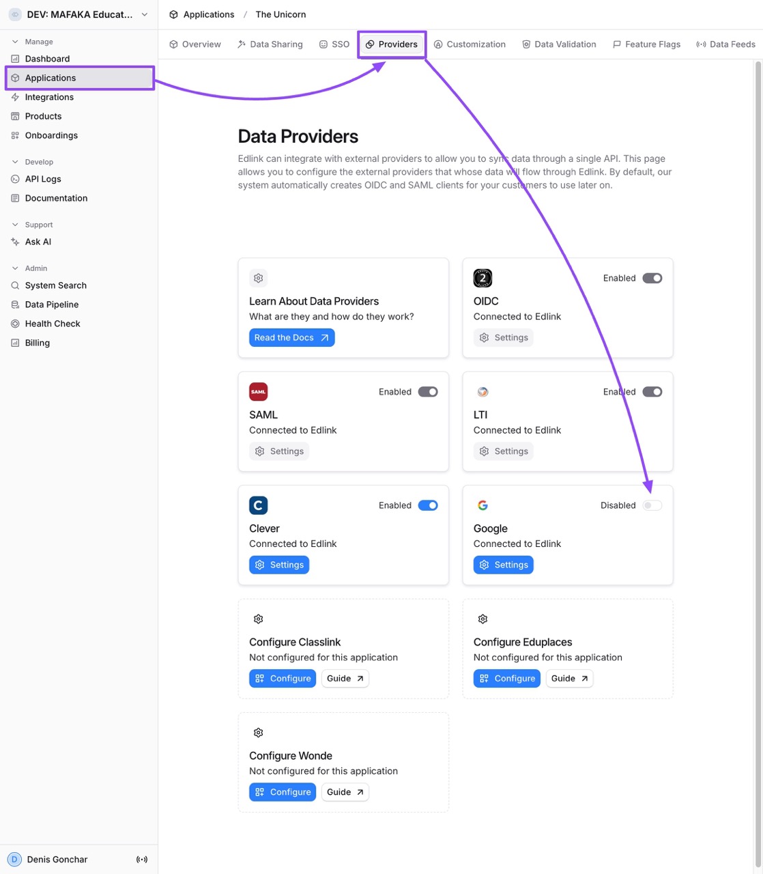Open the Wonde configuration Guide link
The width and height of the screenshot is (763, 874).
click(x=345, y=791)
